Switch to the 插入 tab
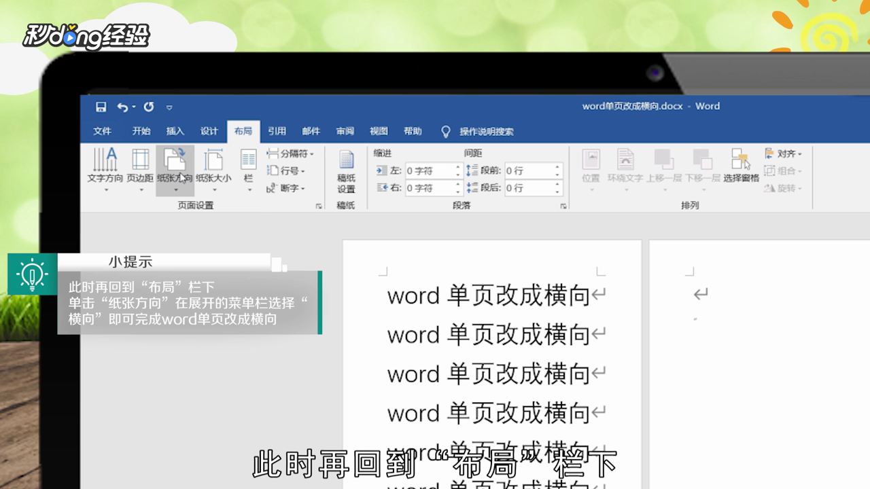 coord(175,131)
